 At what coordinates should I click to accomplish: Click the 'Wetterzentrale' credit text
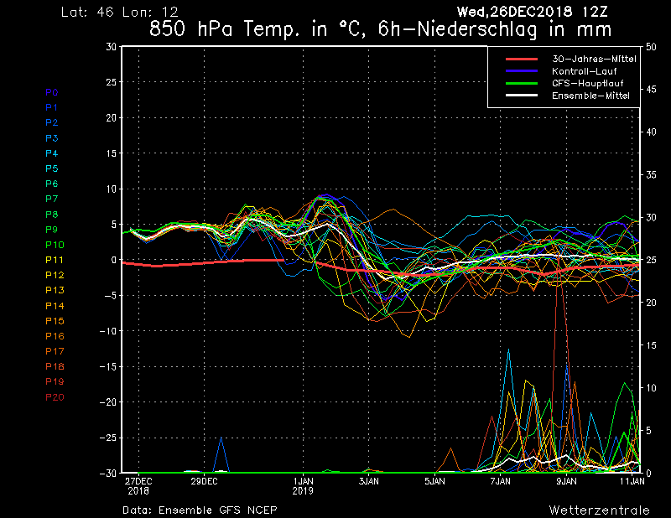click(599, 510)
